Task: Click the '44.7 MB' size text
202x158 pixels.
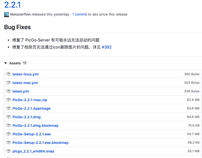Action: [x=193, y=134]
